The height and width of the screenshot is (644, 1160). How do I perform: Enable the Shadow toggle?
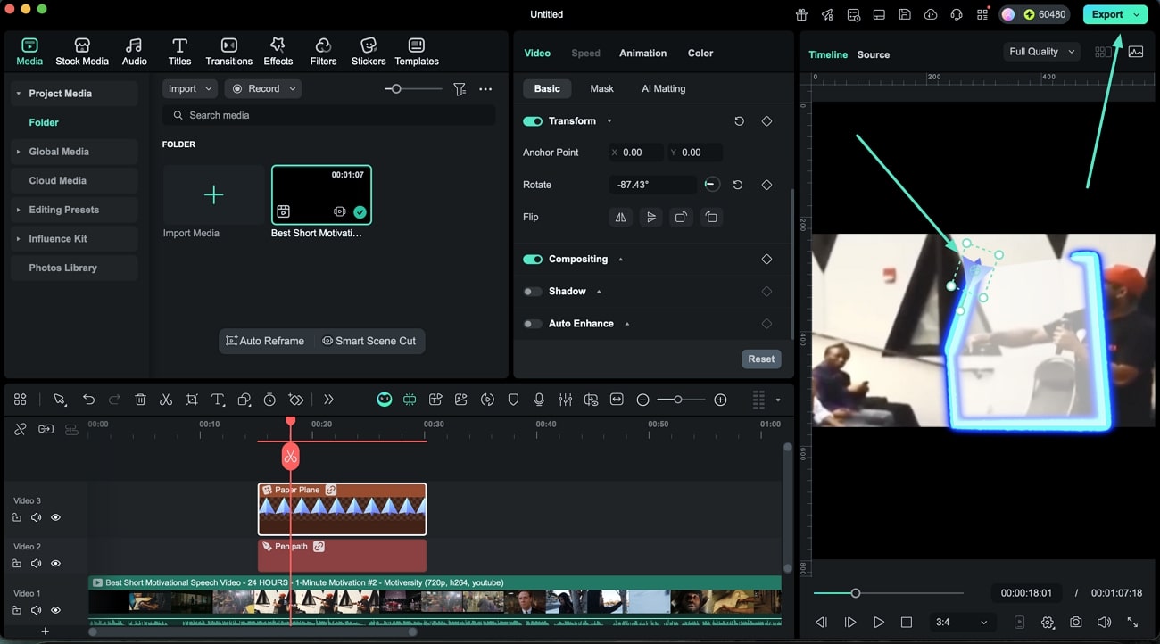click(x=533, y=291)
